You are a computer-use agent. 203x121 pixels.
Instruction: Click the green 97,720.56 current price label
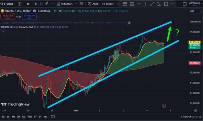point(195,46)
